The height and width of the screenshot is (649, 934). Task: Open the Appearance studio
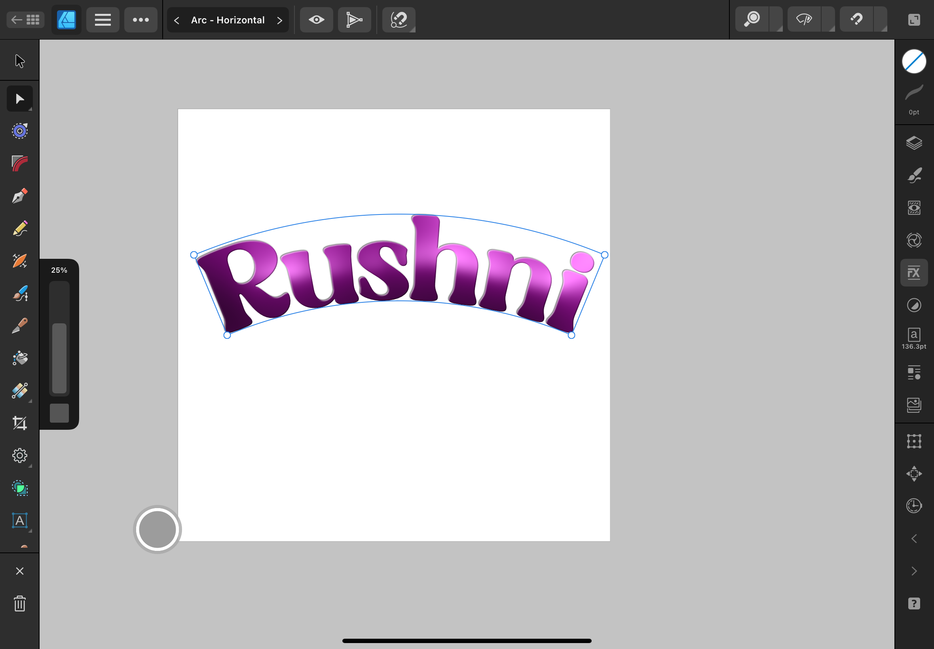pyautogui.click(x=914, y=208)
